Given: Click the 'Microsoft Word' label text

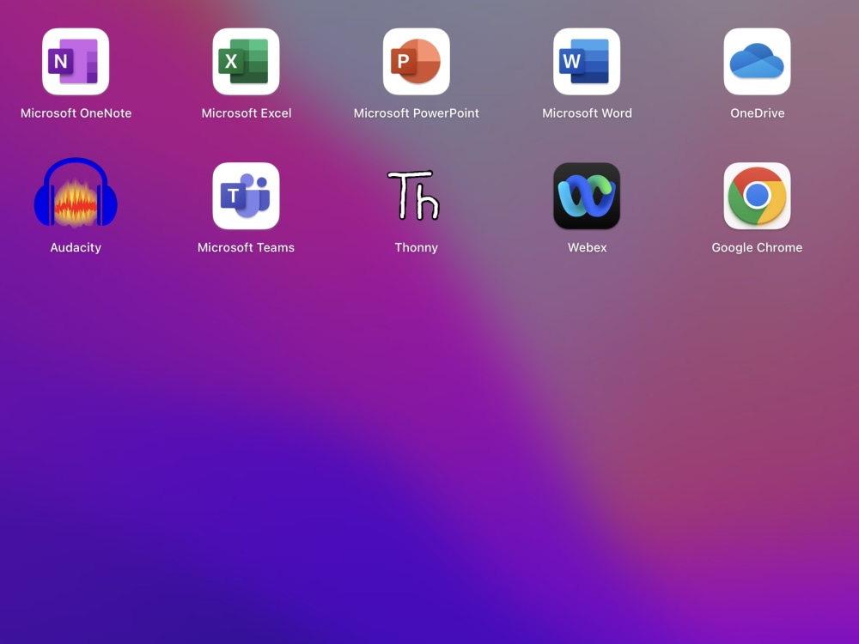Looking at the screenshot, I should pyautogui.click(x=588, y=113).
